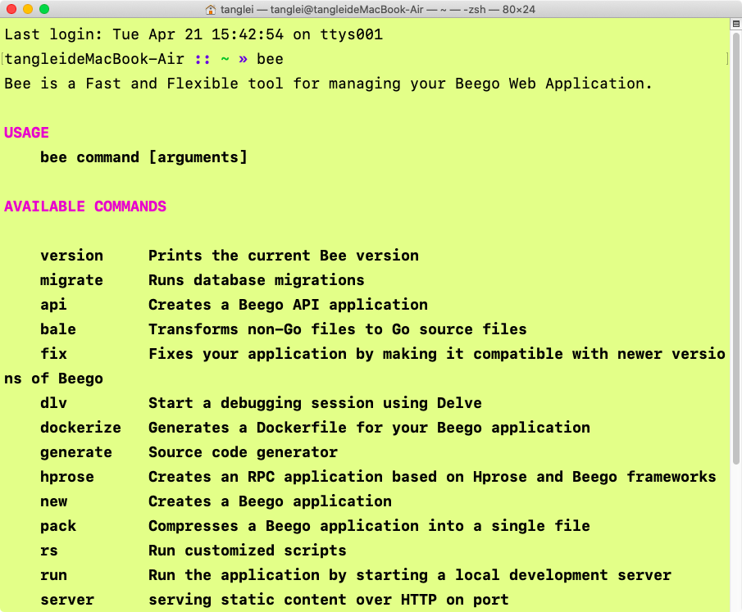Click the green zoom window button
This screenshot has width=742, height=612.
coord(44,9)
